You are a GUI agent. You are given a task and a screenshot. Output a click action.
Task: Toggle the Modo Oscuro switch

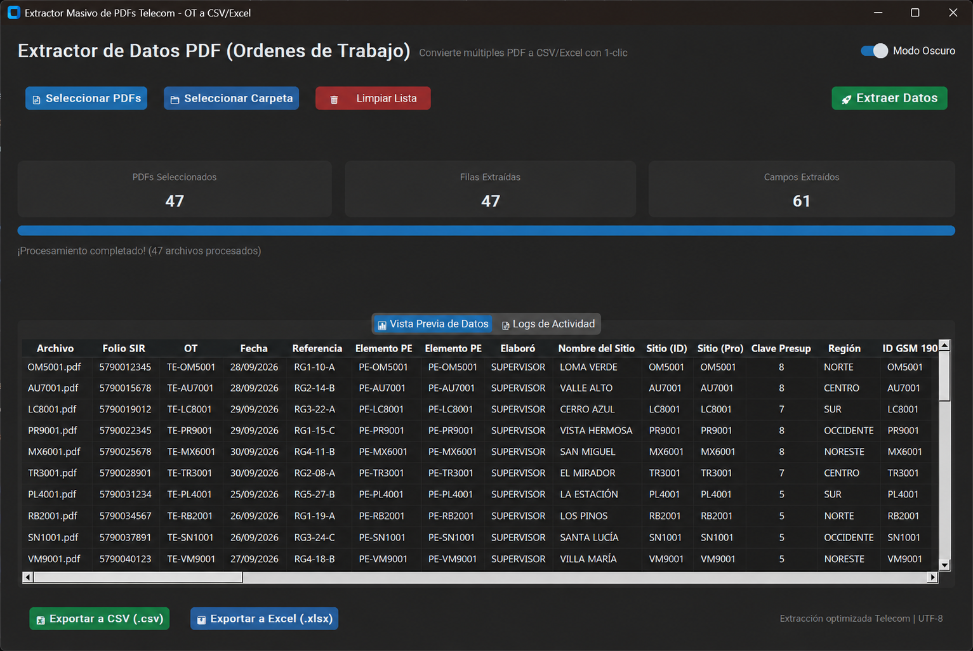click(x=874, y=51)
